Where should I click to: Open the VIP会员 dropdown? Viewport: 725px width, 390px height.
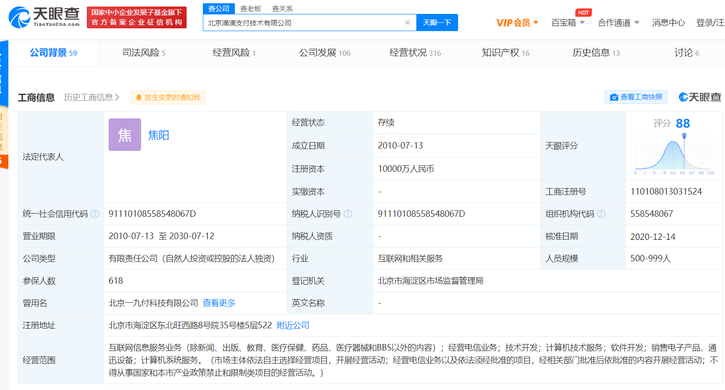coord(517,23)
